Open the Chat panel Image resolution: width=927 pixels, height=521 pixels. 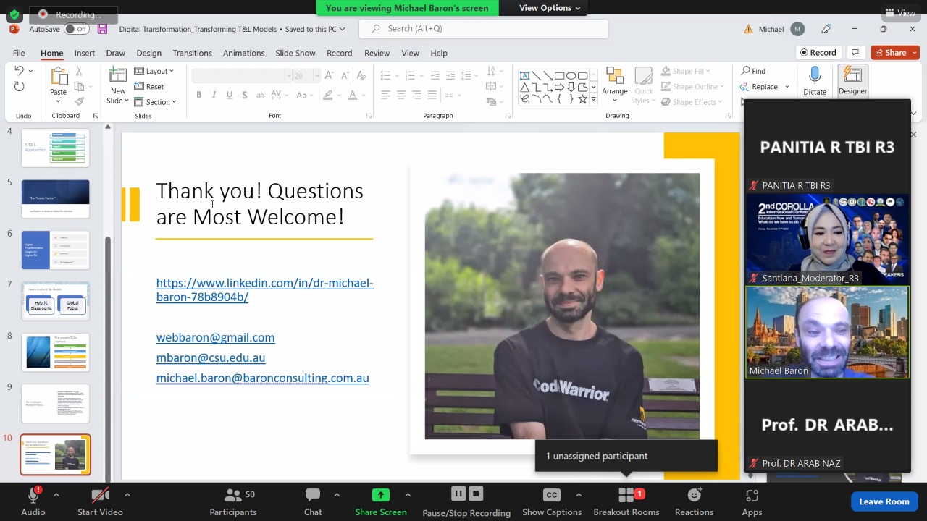pyautogui.click(x=313, y=501)
